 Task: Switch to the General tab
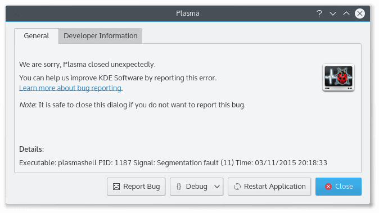tap(37, 36)
